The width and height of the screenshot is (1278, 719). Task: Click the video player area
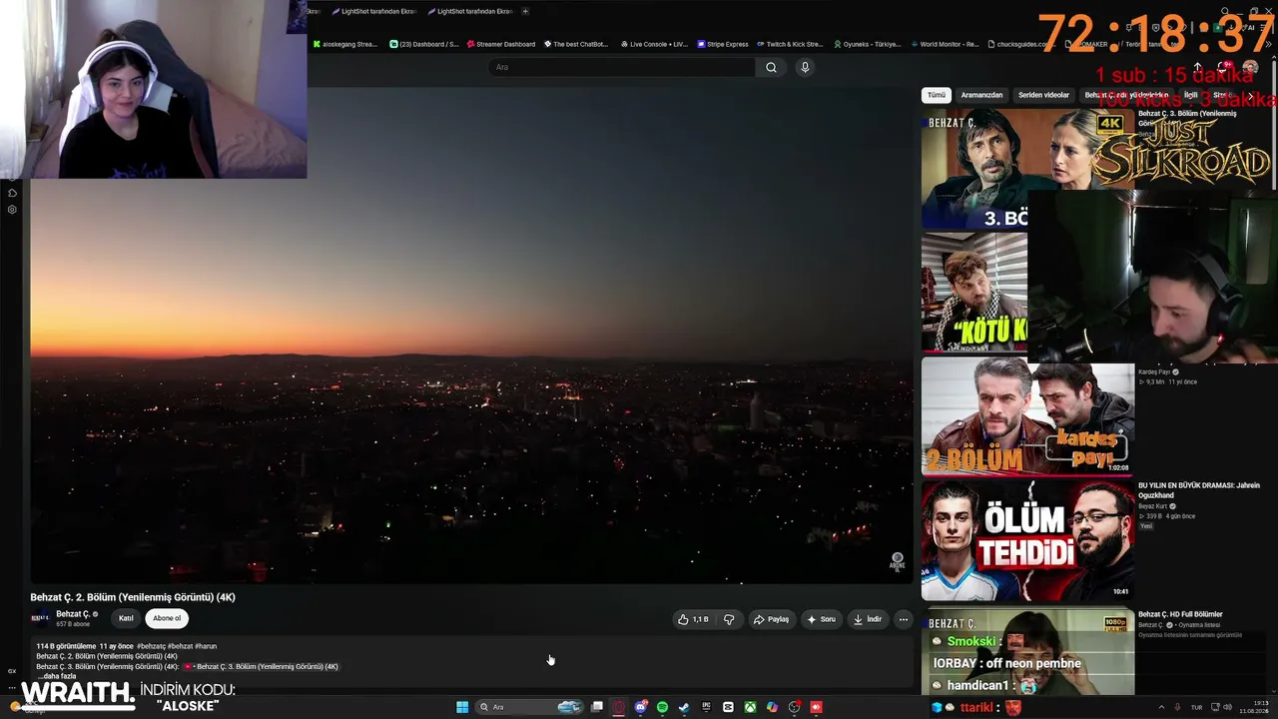[x=471, y=335]
